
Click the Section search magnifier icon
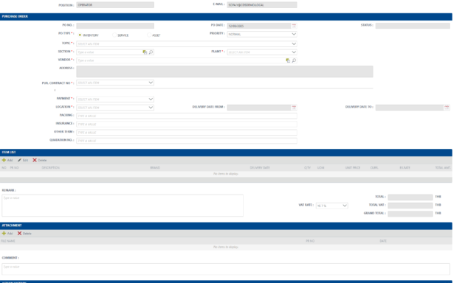click(x=151, y=52)
